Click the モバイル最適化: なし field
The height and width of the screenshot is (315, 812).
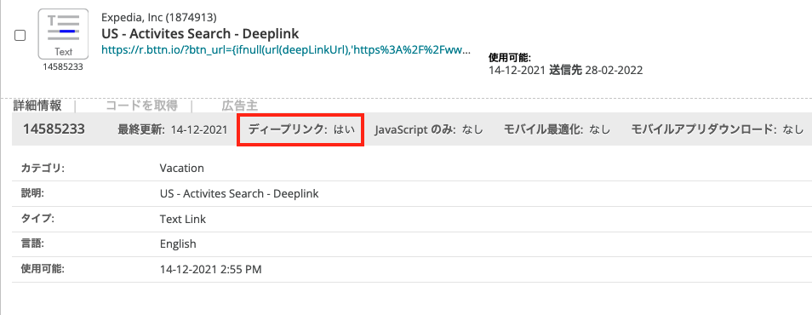click(x=557, y=130)
